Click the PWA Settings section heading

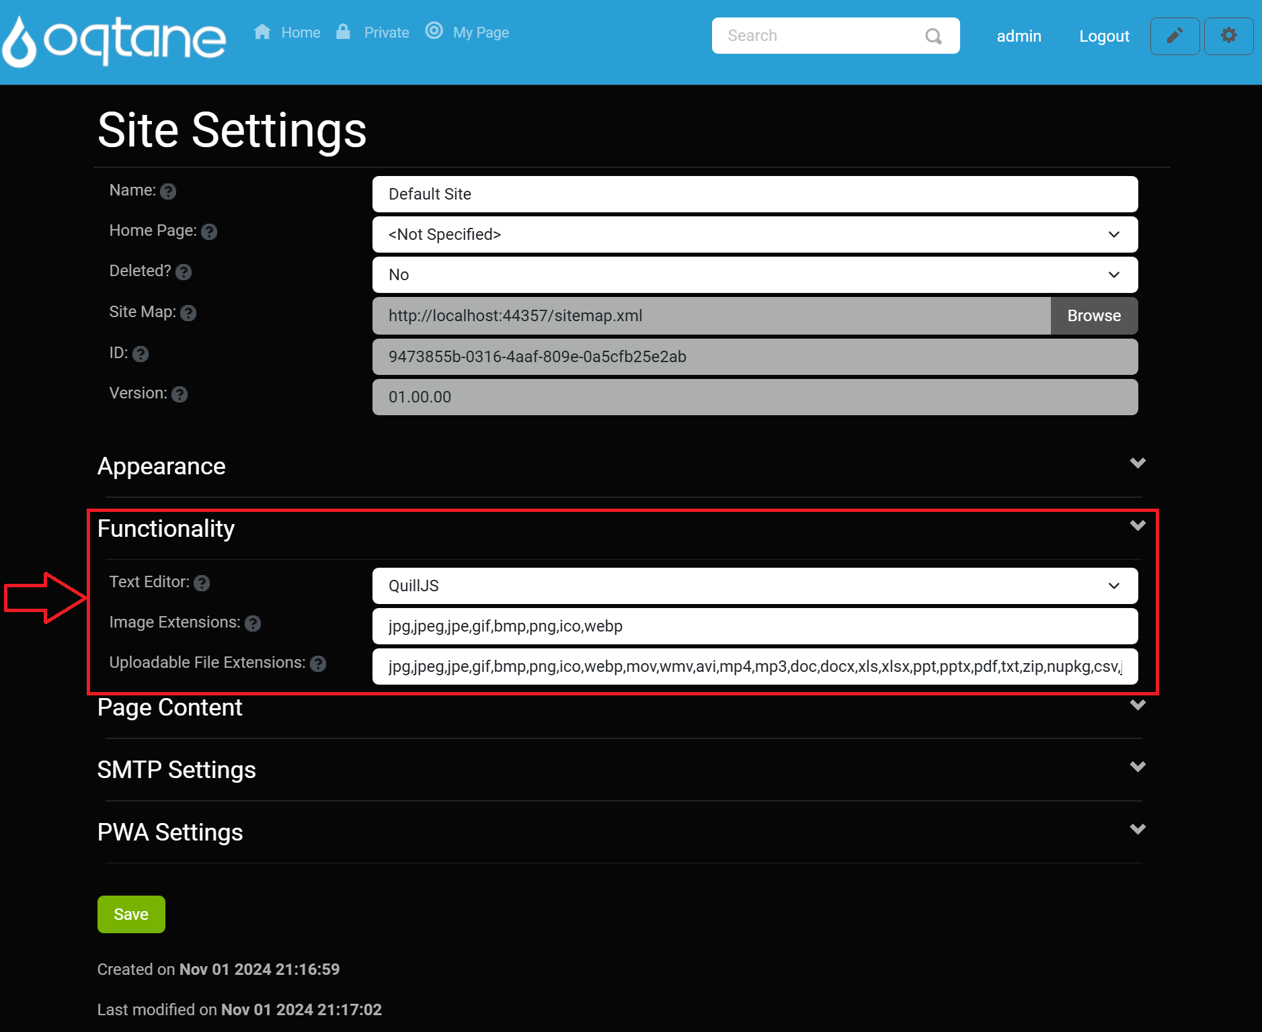[170, 832]
